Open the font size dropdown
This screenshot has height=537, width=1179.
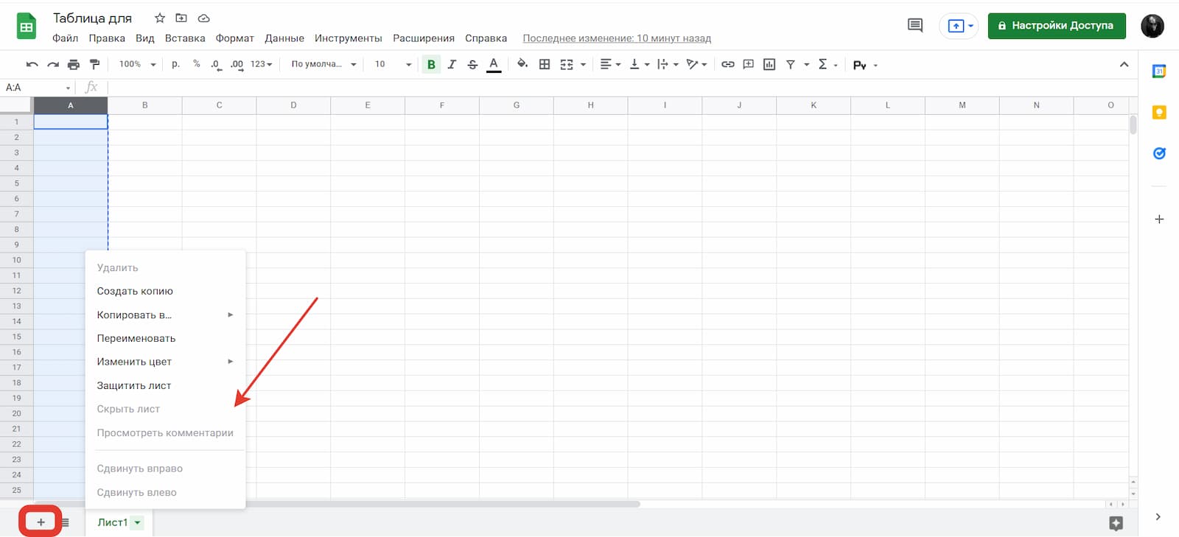(392, 65)
